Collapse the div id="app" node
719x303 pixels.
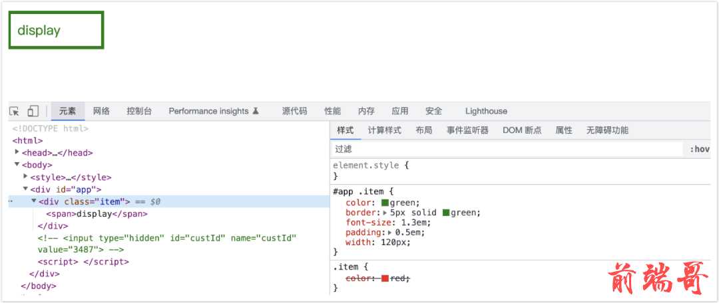pyautogui.click(x=26, y=189)
